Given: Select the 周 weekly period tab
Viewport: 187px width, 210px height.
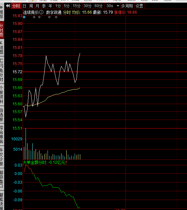Looking at the screenshot, I should tap(31, 6).
